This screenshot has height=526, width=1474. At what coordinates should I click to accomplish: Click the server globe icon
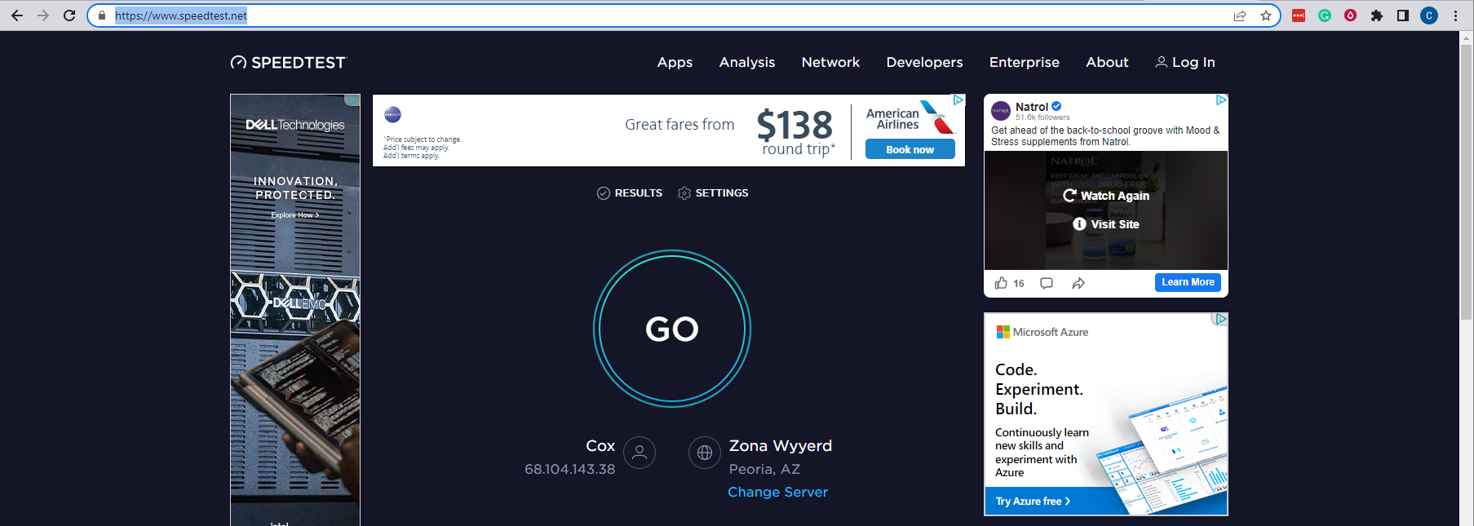(705, 453)
